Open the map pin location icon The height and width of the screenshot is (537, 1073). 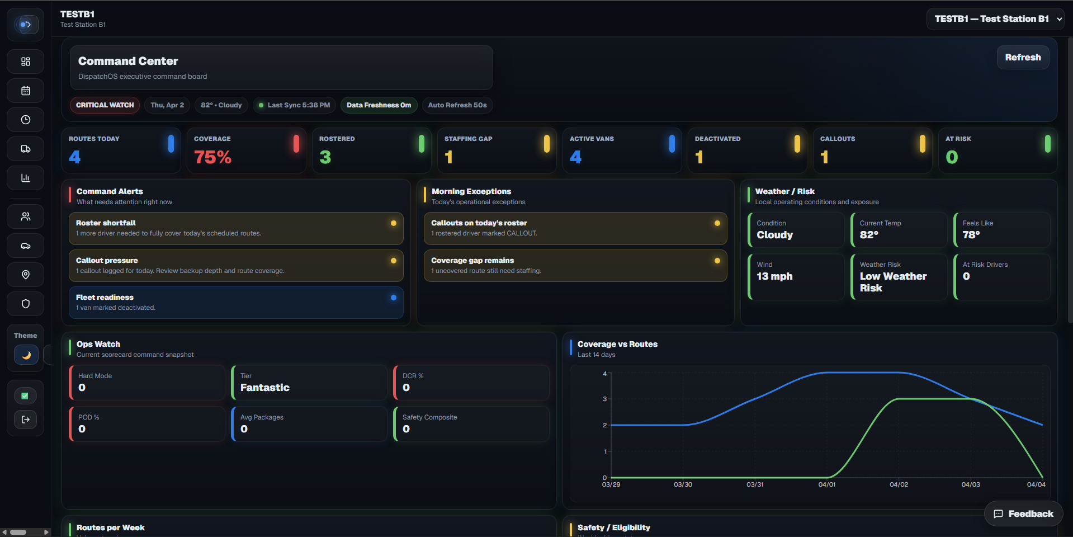pyautogui.click(x=26, y=275)
